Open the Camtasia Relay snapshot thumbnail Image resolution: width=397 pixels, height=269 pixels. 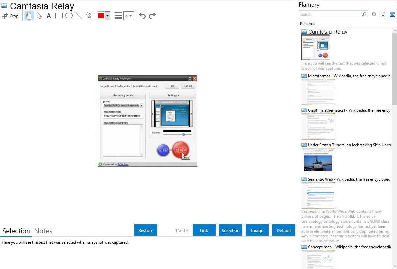[x=316, y=47]
